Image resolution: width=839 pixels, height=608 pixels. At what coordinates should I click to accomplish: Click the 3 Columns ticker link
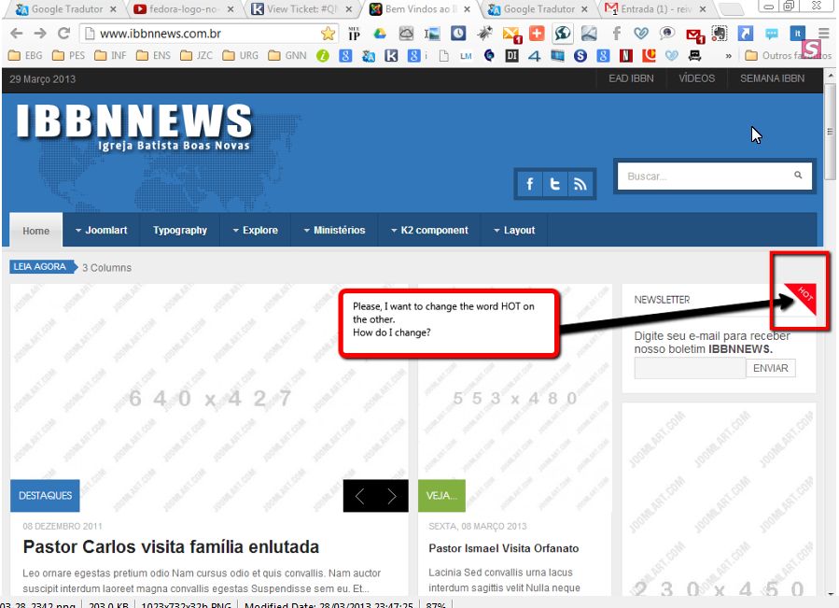click(106, 268)
